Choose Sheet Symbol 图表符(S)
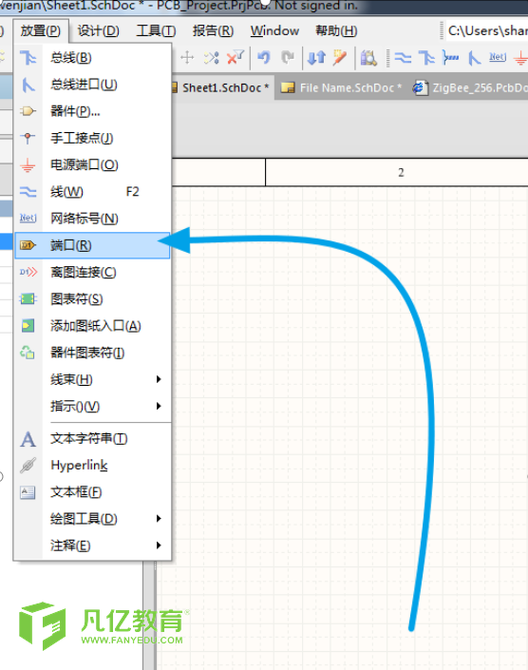 pos(92,299)
